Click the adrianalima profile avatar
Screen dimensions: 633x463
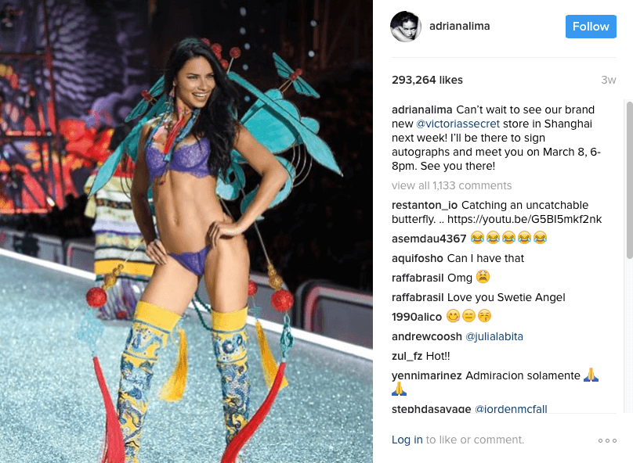click(x=406, y=26)
